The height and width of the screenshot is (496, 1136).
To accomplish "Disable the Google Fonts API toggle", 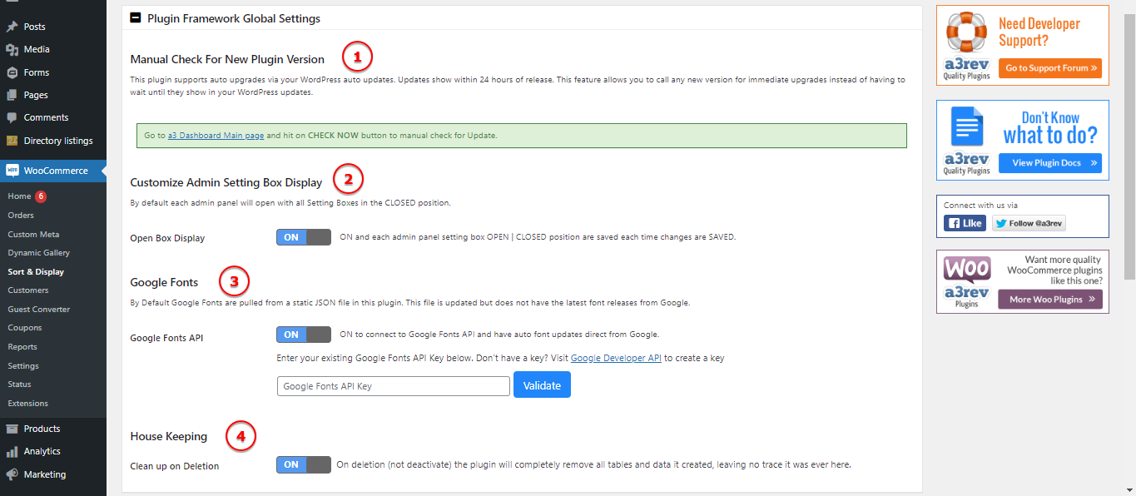I will tap(303, 335).
